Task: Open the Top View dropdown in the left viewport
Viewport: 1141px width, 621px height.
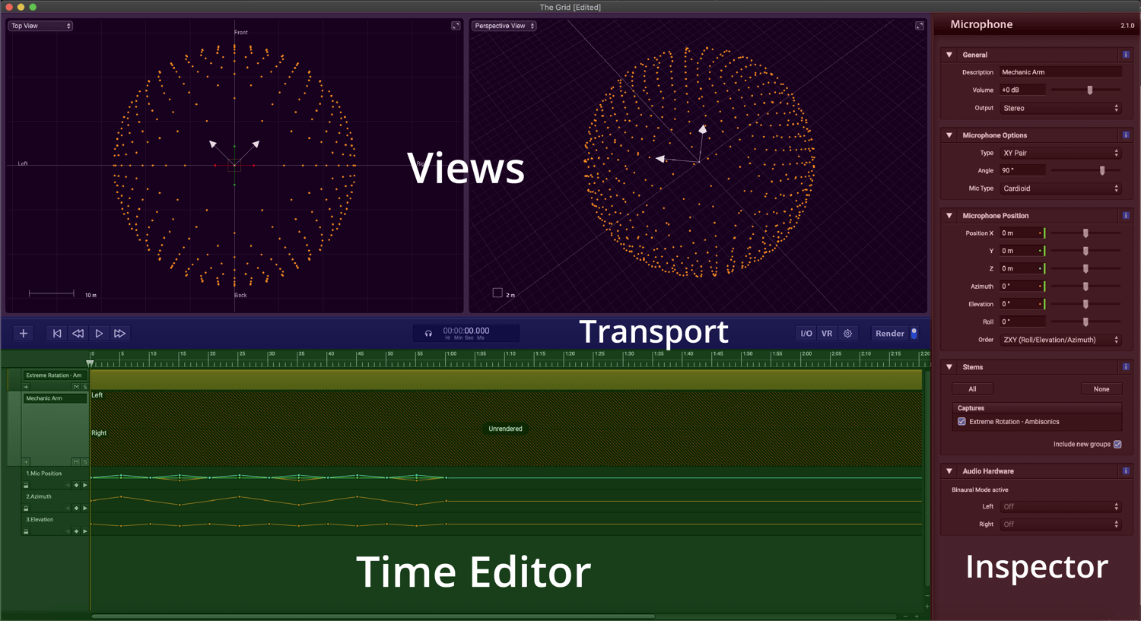Action: (40, 25)
